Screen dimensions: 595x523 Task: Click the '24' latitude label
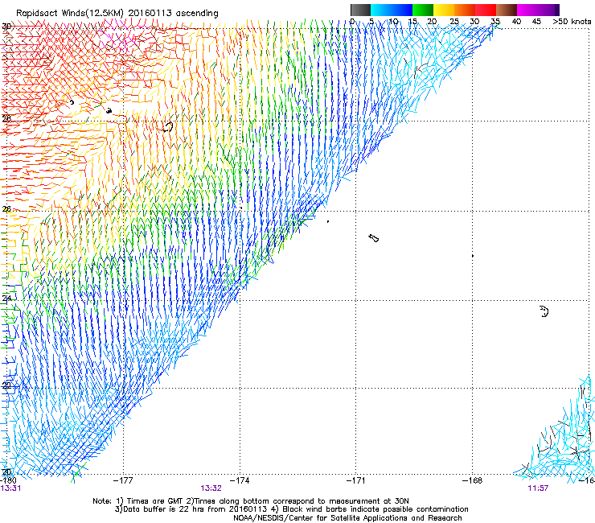(x=6, y=299)
